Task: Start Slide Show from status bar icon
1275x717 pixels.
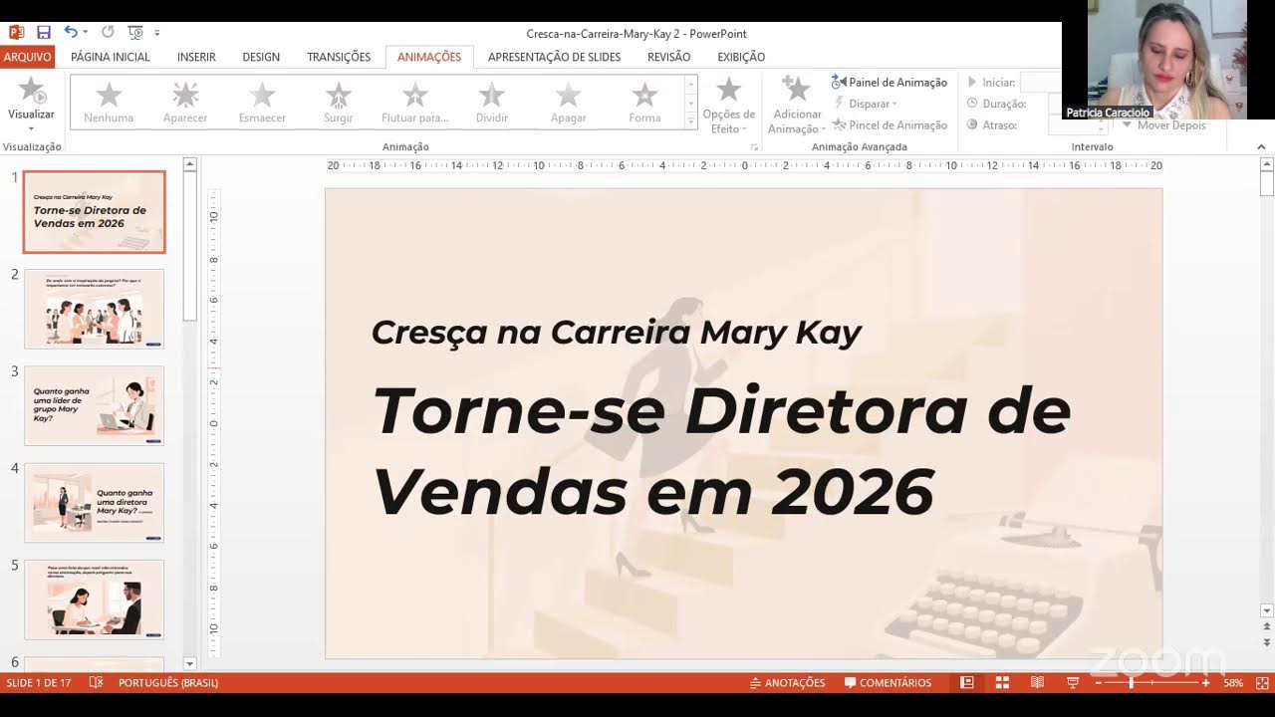Action: pyautogui.click(x=1073, y=682)
